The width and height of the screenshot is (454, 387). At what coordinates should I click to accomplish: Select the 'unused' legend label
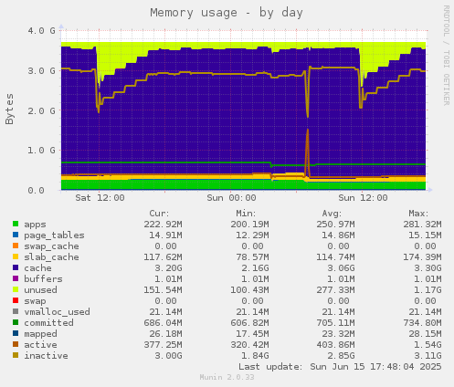point(40,290)
